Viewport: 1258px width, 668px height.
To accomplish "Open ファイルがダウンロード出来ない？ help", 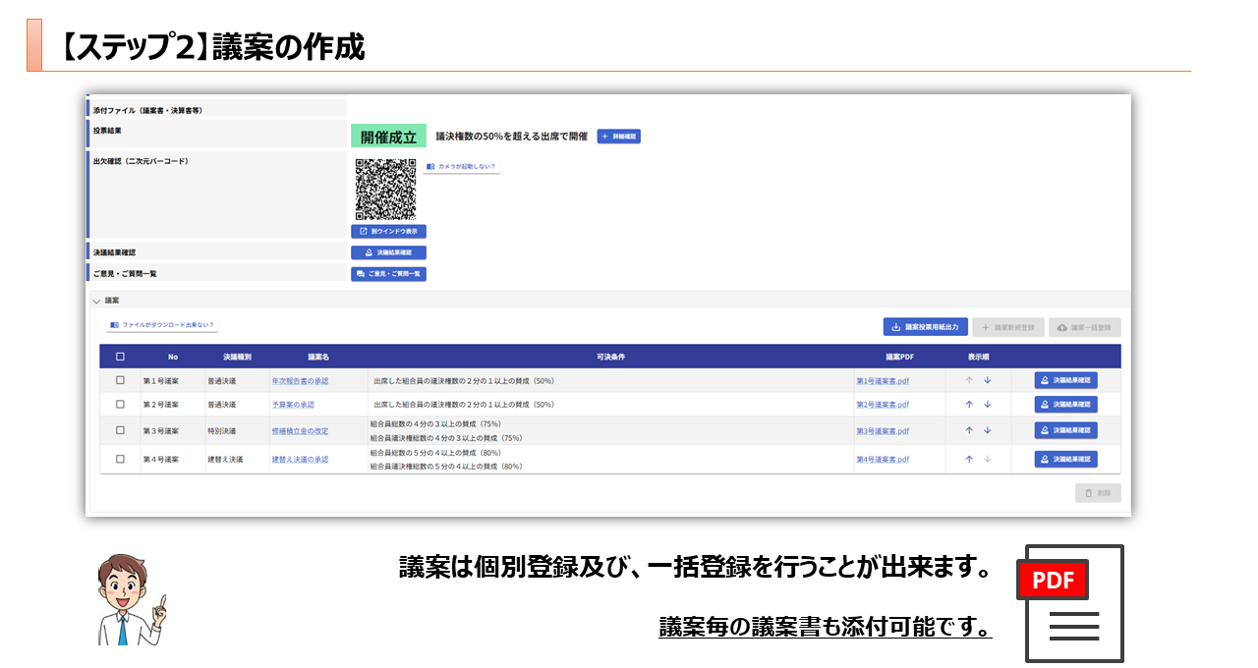I will point(162,324).
